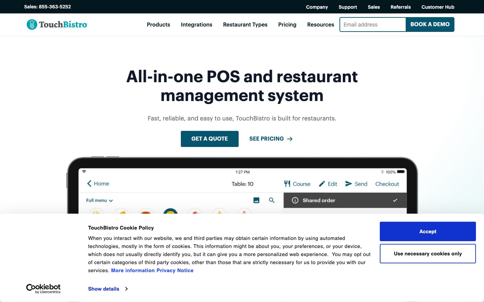Expand Show details in cookie banner
Image resolution: width=484 pixels, height=302 pixels.
[x=108, y=289]
